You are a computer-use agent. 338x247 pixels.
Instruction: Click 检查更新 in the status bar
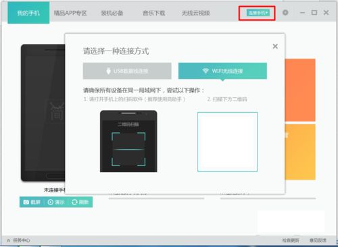(x=291, y=240)
